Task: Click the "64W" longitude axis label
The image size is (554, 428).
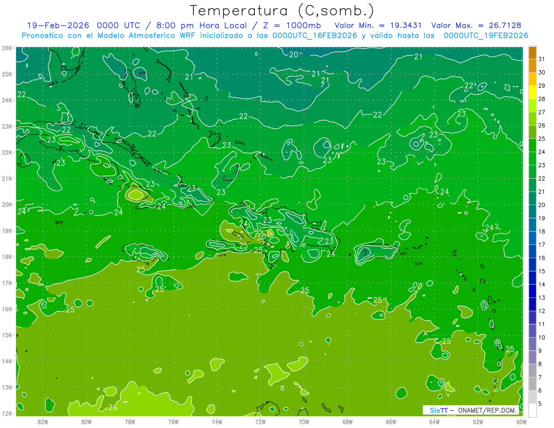Action: (x=434, y=422)
